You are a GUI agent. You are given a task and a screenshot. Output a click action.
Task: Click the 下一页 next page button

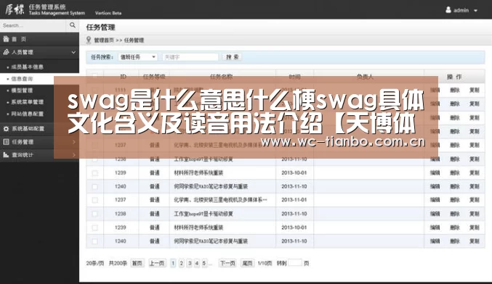pyautogui.click(x=227, y=263)
